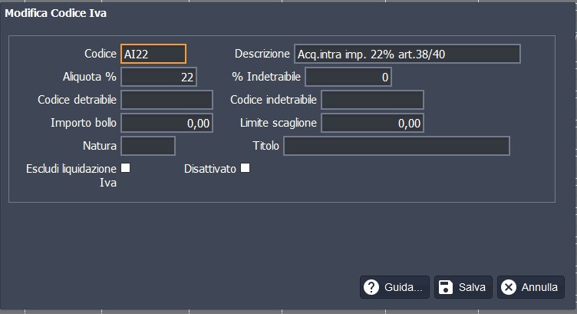Click the question mark icon on Guida
The image size is (577, 314).
point(372,287)
